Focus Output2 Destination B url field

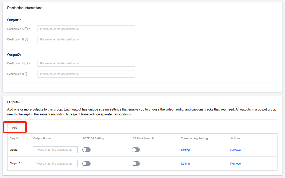(x=86, y=74)
